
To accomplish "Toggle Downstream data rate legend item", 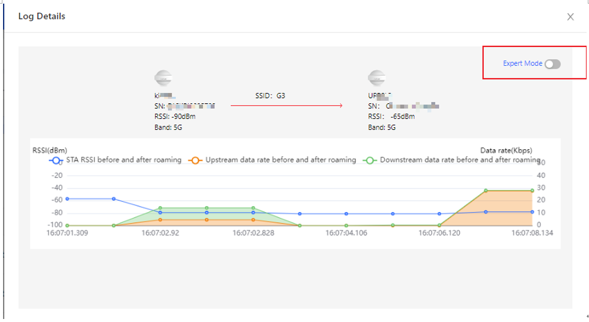I will click(451, 160).
